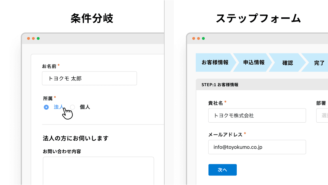Jump to the 確認 step
The image size is (328, 185).
(x=288, y=63)
